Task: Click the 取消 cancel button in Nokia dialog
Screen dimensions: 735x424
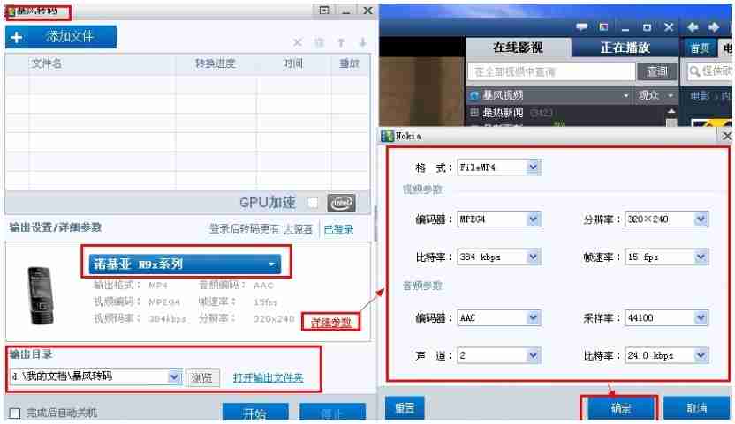Action: coord(696,408)
